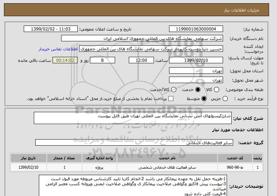Click the واحد اندازه گیری column header
Viewport: 277px width, 196px height.
point(99,158)
